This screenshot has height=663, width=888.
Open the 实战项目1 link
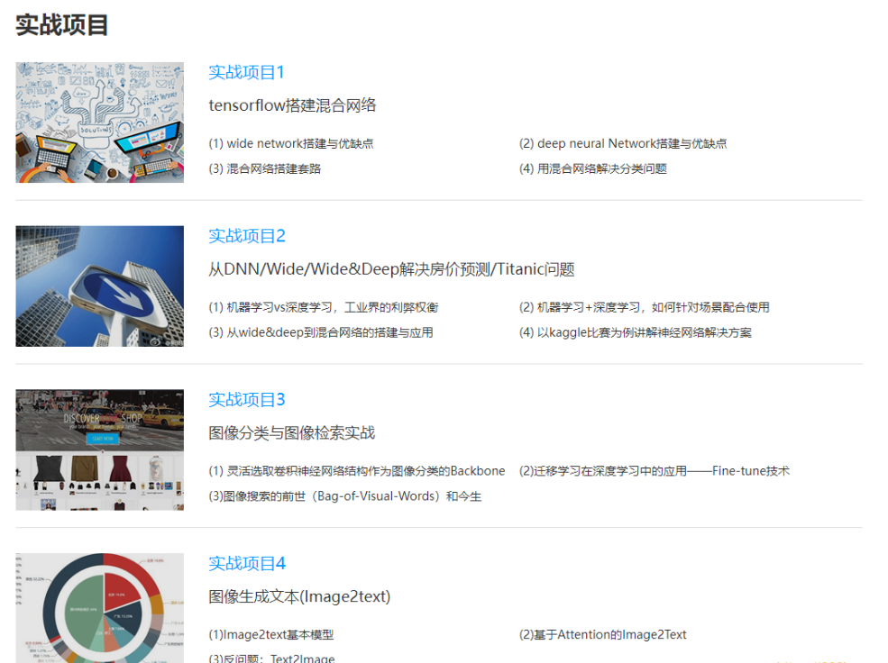[245, 72]
